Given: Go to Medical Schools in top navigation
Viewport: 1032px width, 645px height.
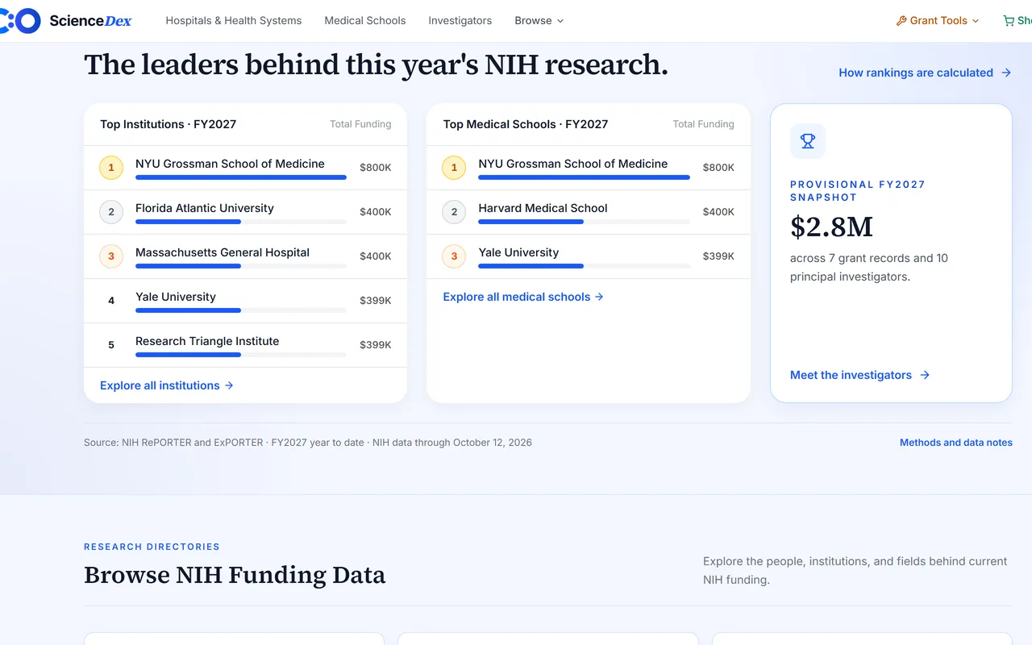Looking at the screenshot, I should 365,21.
